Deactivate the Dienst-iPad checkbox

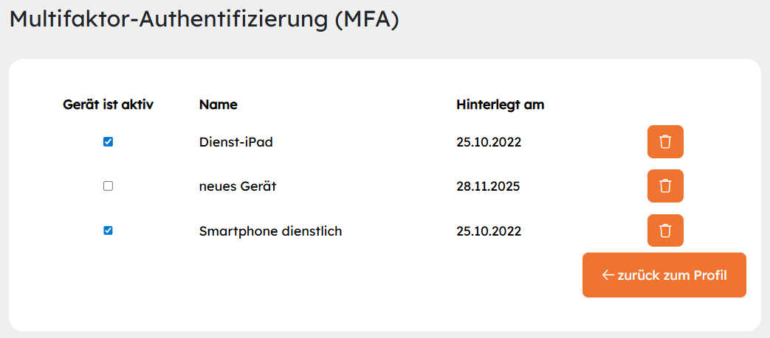108,142
